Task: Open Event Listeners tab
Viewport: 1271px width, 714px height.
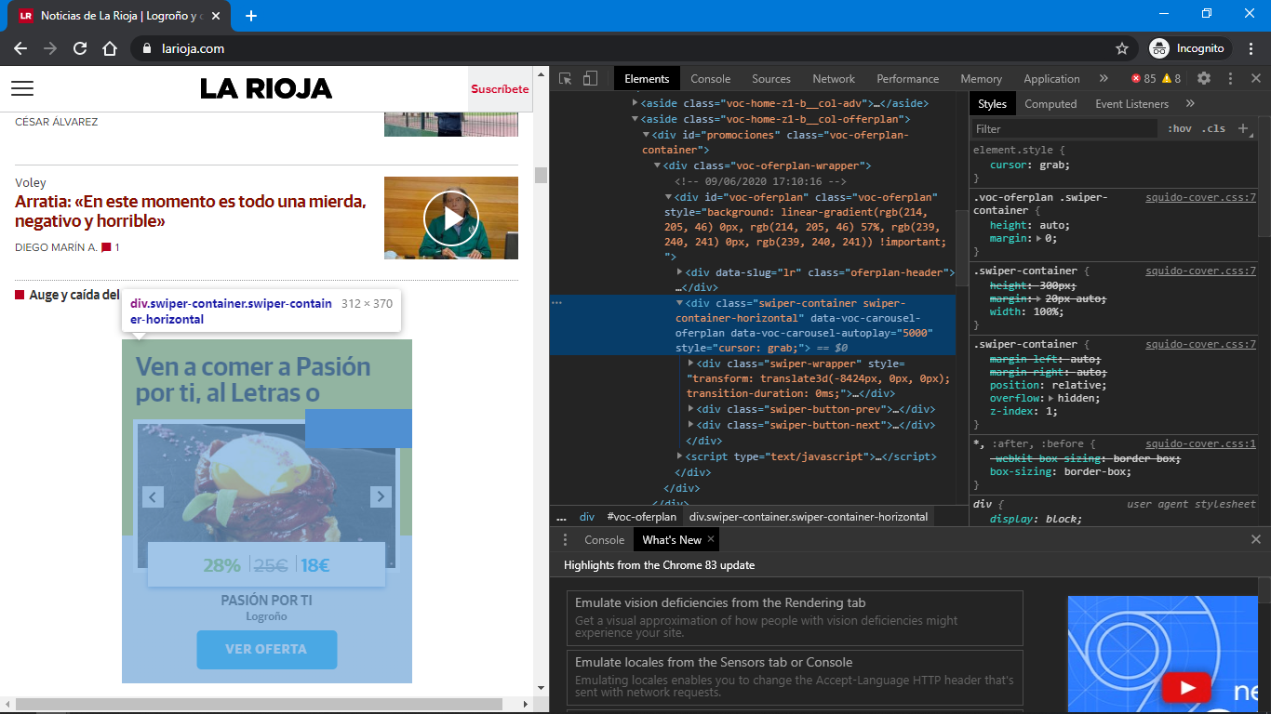Action: [1131, 104]
